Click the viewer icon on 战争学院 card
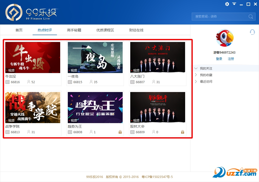The width and height of the screenshot is (259, 182). [x=29, y=132]
